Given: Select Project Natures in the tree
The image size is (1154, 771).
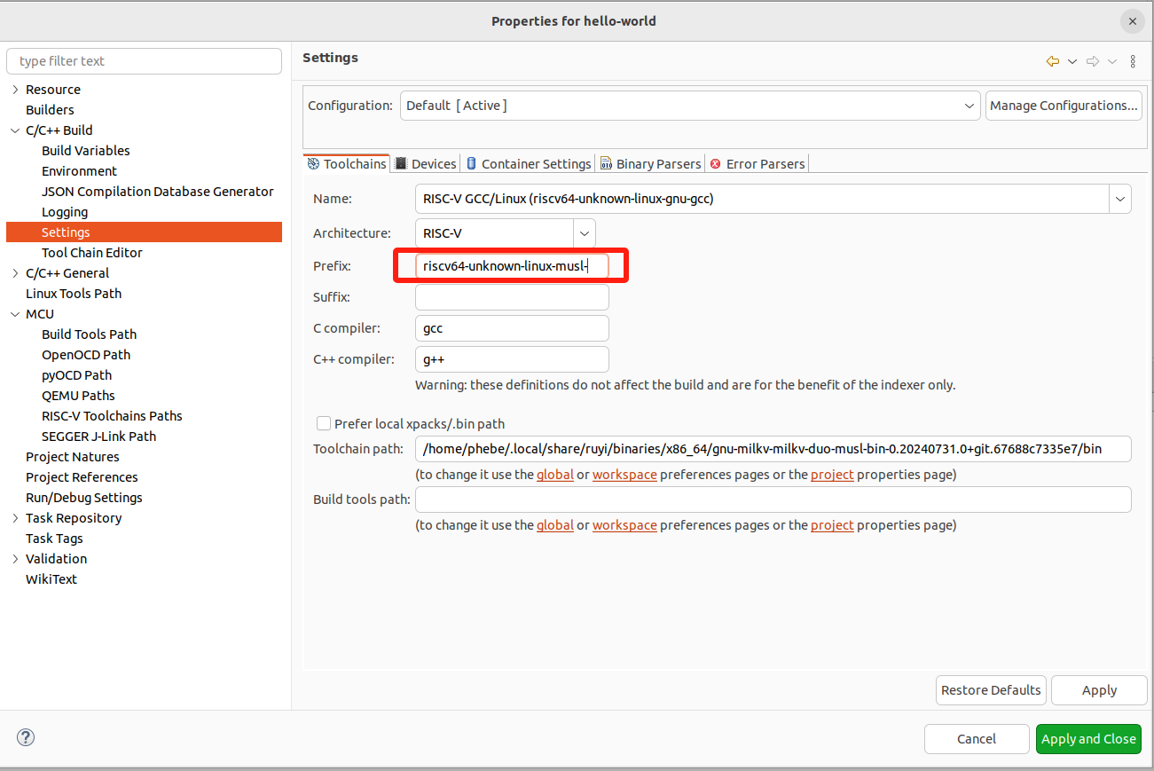Looking at the screenshot, I should click(x=73, y=457).
